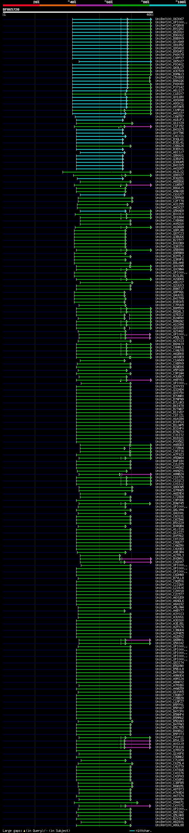189x833 pixels.
Task: Select label UniRef100_C6HRL1
Action: 170,348
